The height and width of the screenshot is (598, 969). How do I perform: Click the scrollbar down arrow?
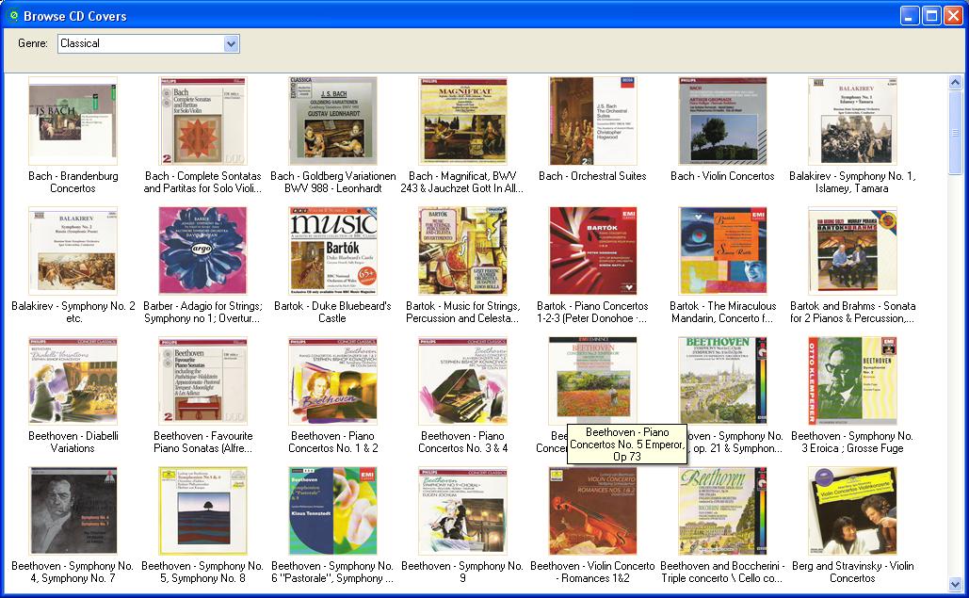(x=956, y=583)
